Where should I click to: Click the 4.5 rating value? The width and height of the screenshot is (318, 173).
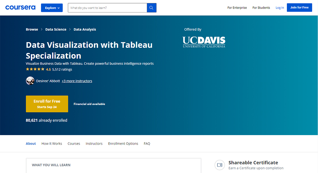pos(49,69)
